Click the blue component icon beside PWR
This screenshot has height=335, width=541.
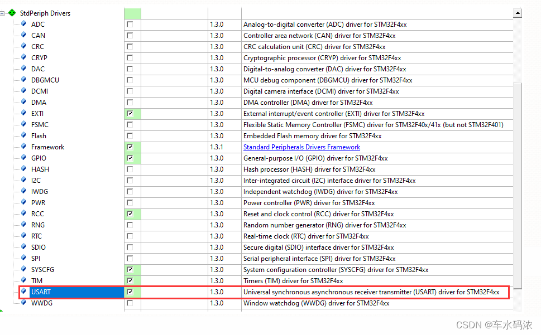pyautogui.click(x=23, y=202)
